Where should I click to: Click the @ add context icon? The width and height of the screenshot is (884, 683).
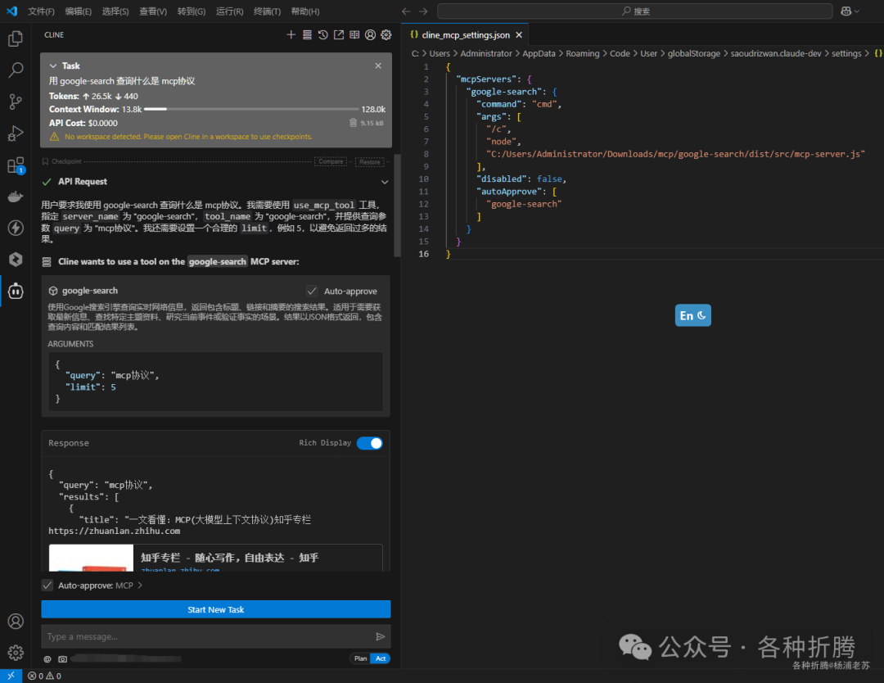tap(47, 658)
